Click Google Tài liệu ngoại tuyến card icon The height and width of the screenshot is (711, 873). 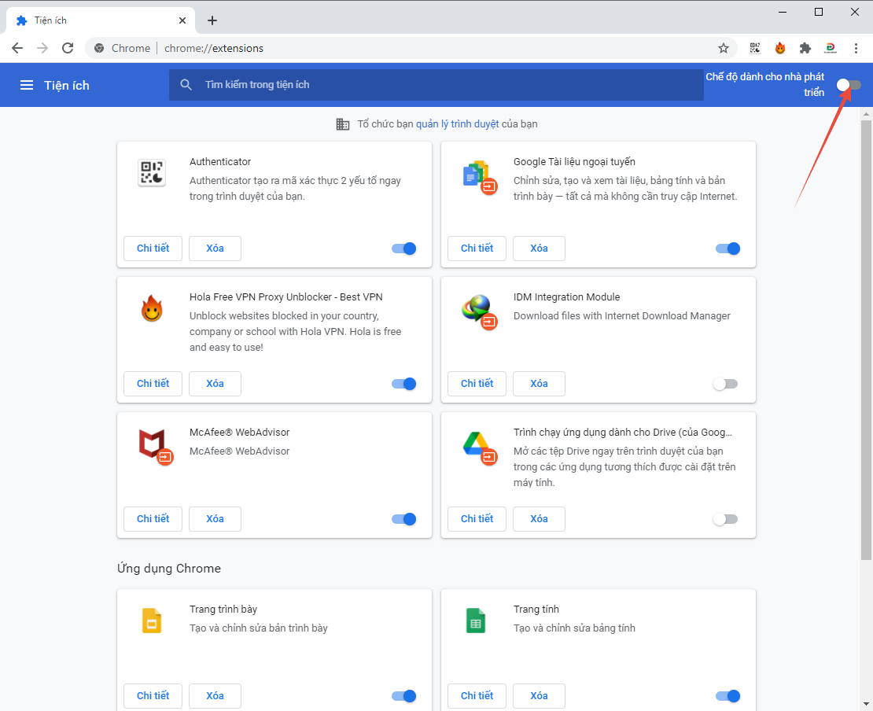point(479,176)
